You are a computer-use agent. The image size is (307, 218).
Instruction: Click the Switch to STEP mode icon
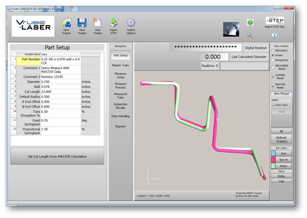click(x=275, y=21)
